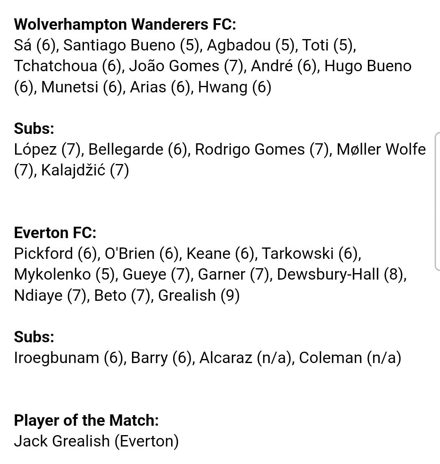The width and height of the screenshot is (440, 464).
Task: Click the Grealish (9) rating
Action: tap(199, 295)
